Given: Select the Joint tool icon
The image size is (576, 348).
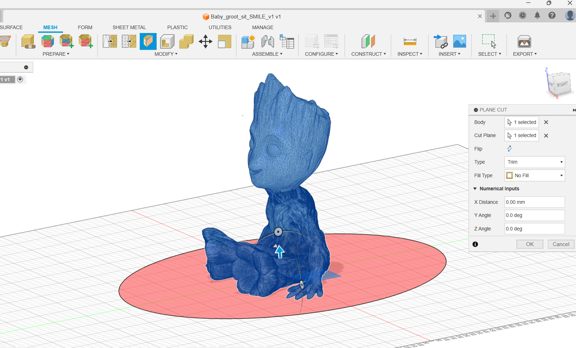Looking at the screenshot, I should [x=268, y=42].
